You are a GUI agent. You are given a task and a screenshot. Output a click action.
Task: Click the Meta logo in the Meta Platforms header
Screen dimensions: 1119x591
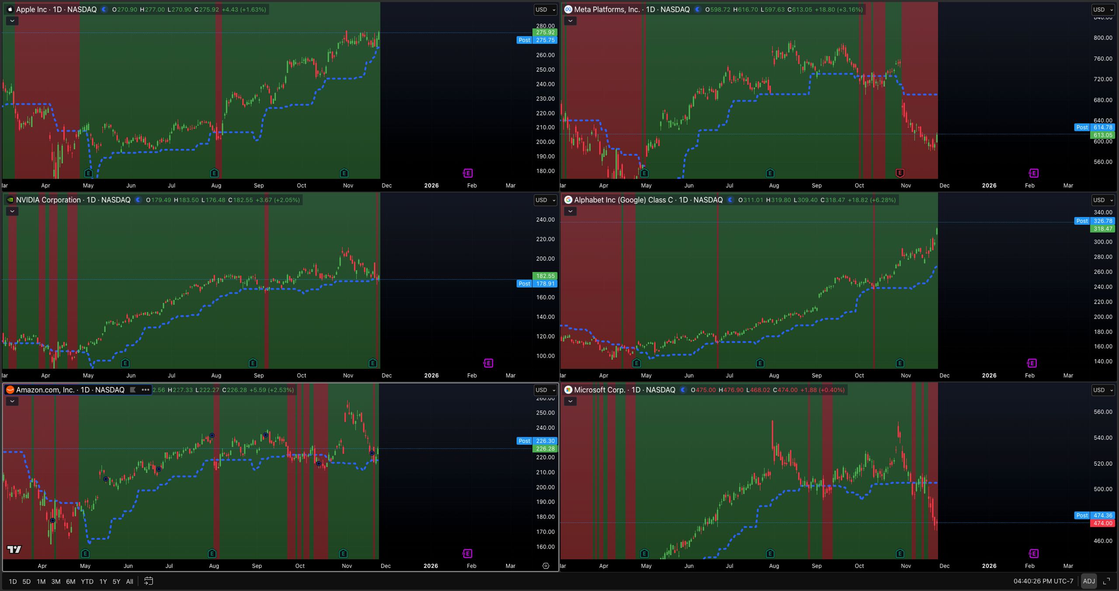click(568, 9)
